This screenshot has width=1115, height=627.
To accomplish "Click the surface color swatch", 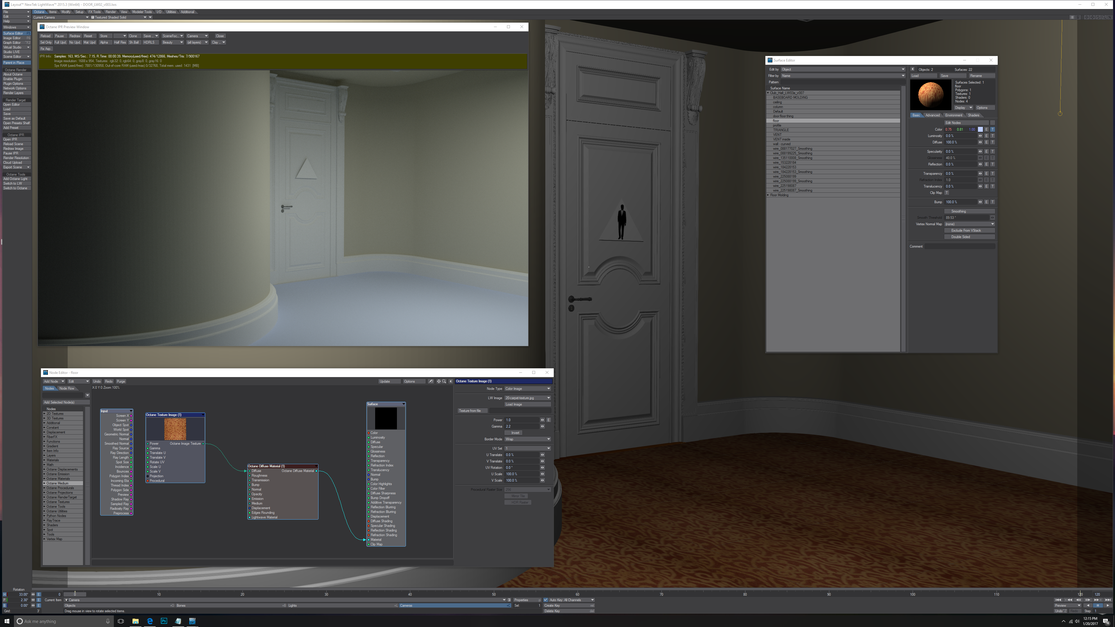I will click(980, 129).
